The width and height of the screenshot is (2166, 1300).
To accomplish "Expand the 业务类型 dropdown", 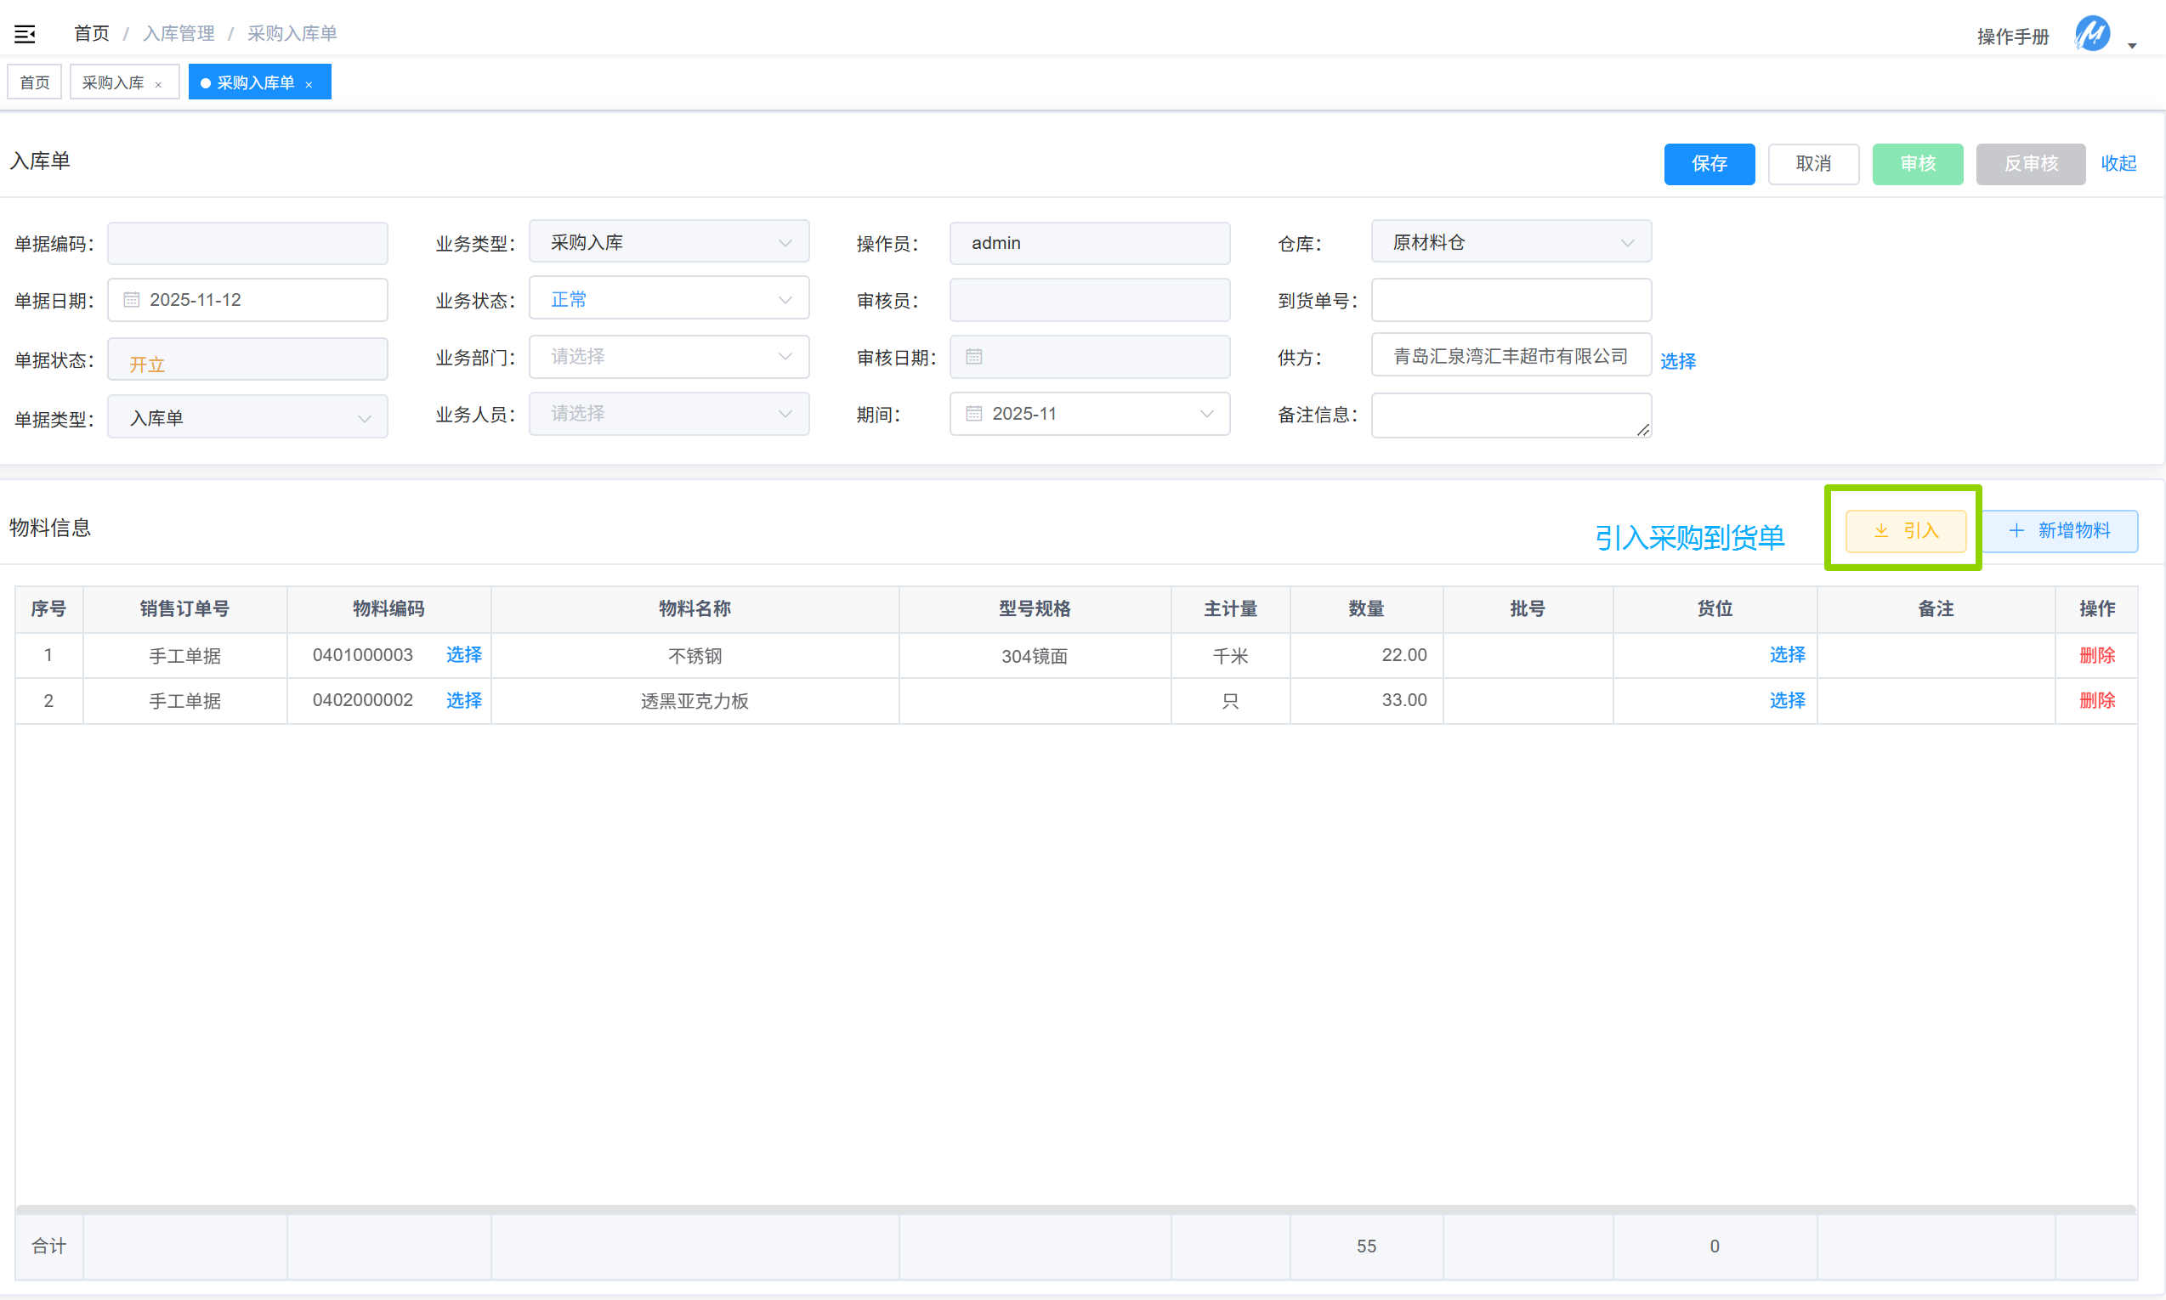I will click(669, 243).
